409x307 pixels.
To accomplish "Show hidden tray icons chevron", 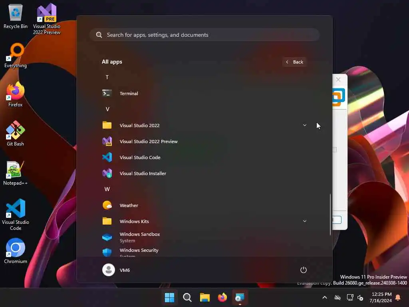I will (325, 297).
